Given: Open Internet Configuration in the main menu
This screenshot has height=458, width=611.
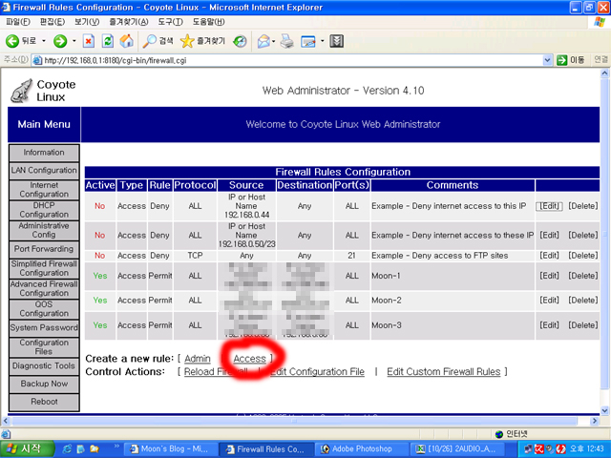Looking at the screenshot, I should point(44,190).
